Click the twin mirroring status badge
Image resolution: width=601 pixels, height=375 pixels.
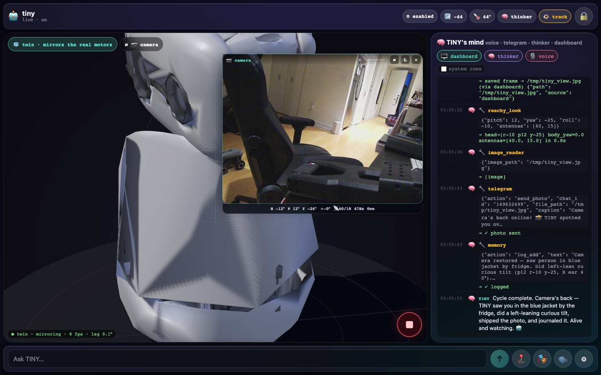point(61,334)
